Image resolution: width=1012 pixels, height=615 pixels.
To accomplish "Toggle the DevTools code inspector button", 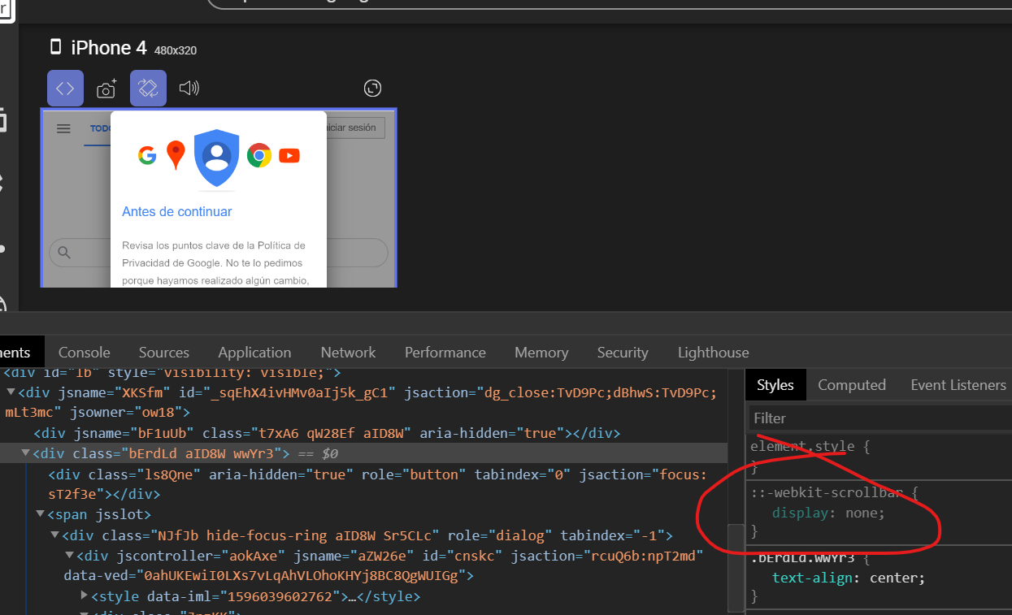I will (65, 89).
